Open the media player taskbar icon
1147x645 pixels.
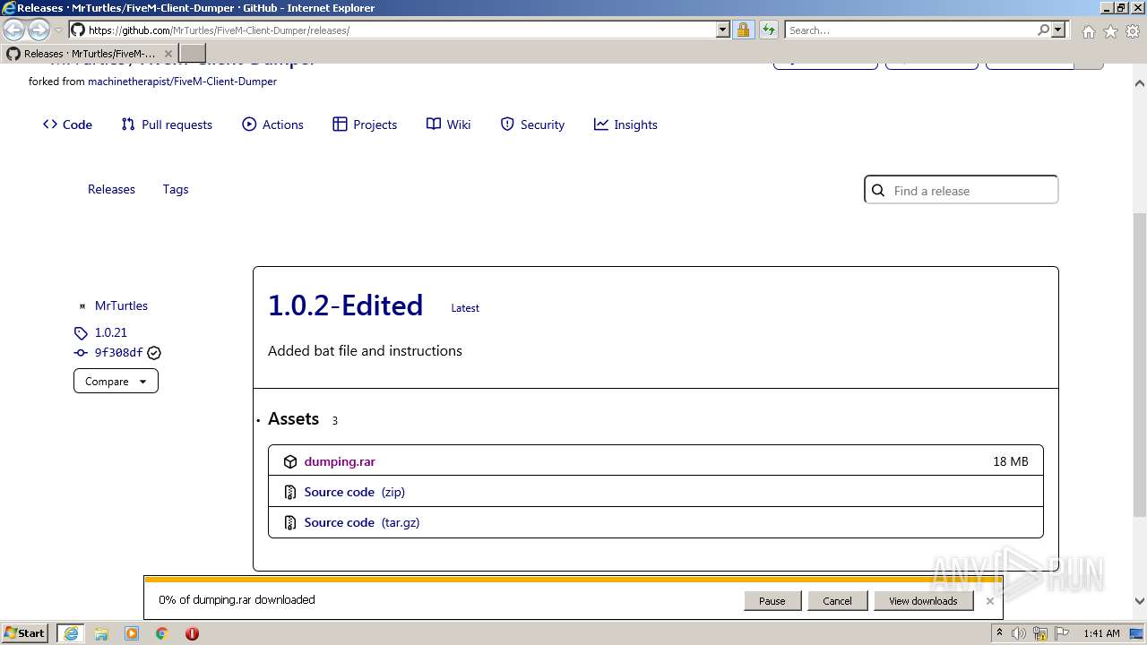(x=132, y=633)
